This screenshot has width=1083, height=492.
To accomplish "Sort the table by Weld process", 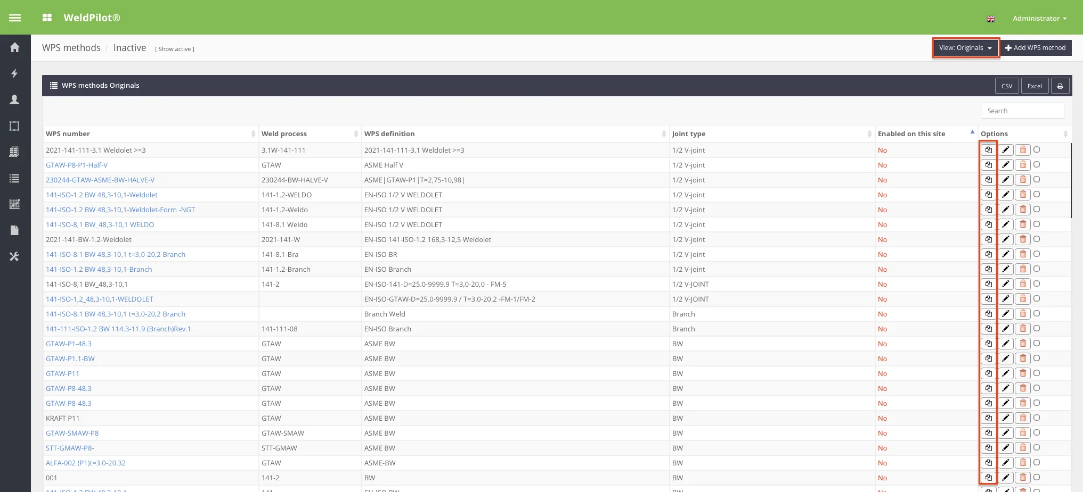I will click(x=310, y=134).
